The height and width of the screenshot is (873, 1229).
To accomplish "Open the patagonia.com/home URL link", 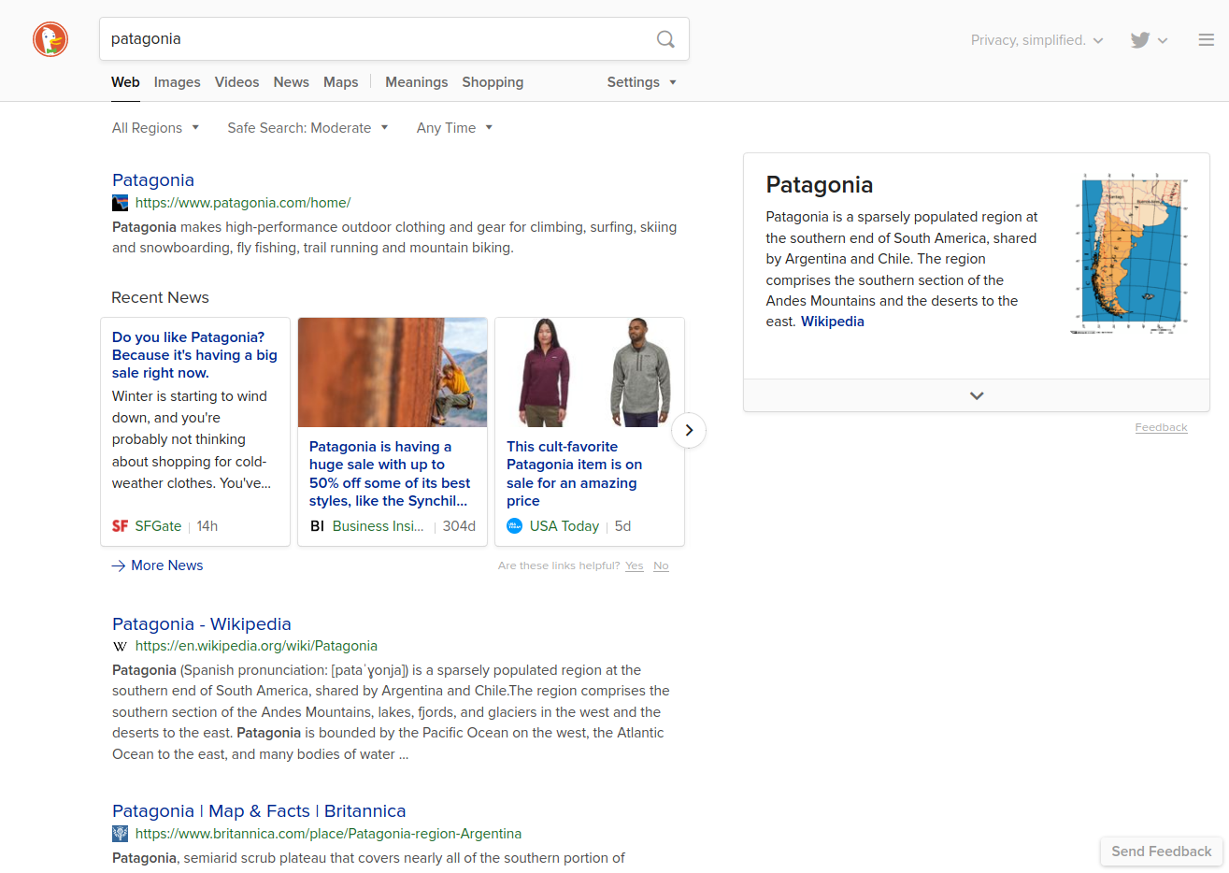I will [243, 203].
